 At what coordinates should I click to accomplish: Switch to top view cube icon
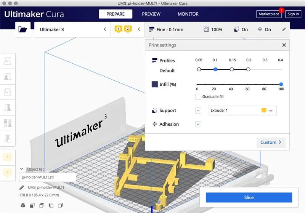42,205
